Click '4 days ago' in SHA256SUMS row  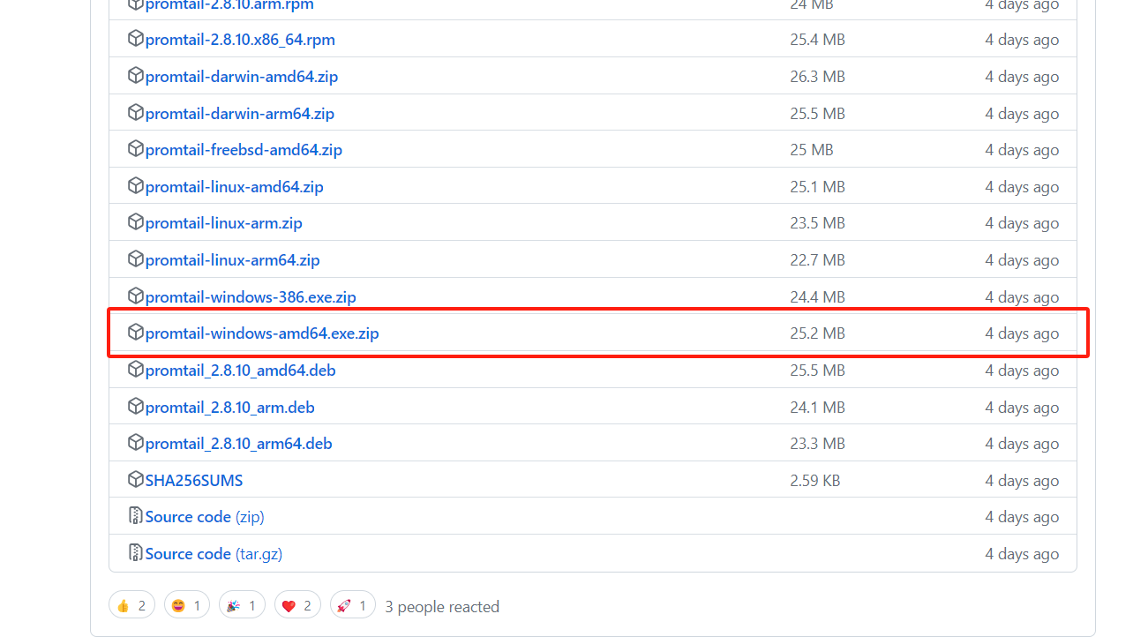click(x=1022, y=481)
